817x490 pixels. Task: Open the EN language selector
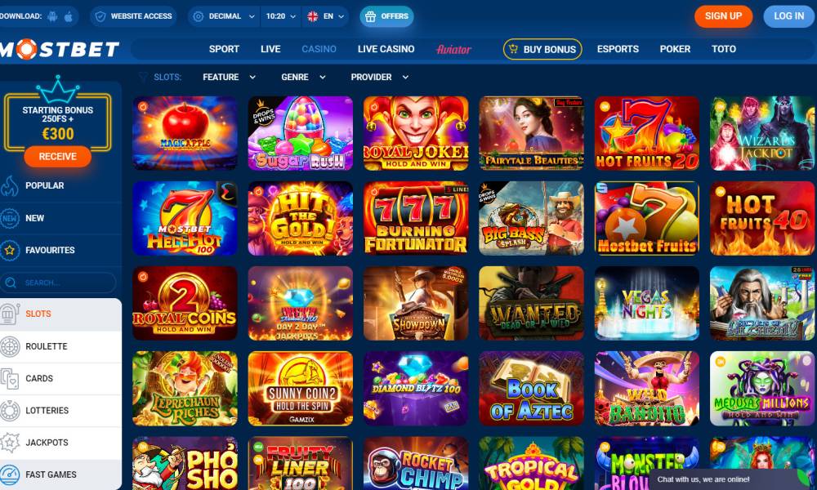(x=326, y=16)
